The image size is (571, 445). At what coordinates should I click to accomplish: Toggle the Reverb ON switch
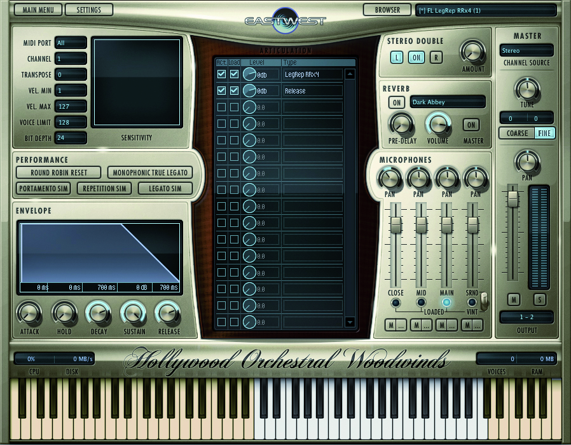(x=396, y=102)
